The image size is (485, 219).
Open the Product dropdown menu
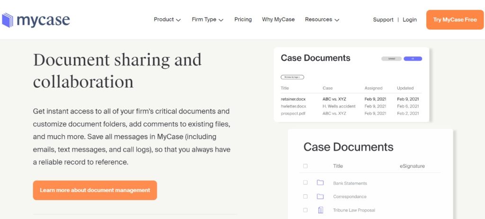pyautogui.click(x=167, y=19)
